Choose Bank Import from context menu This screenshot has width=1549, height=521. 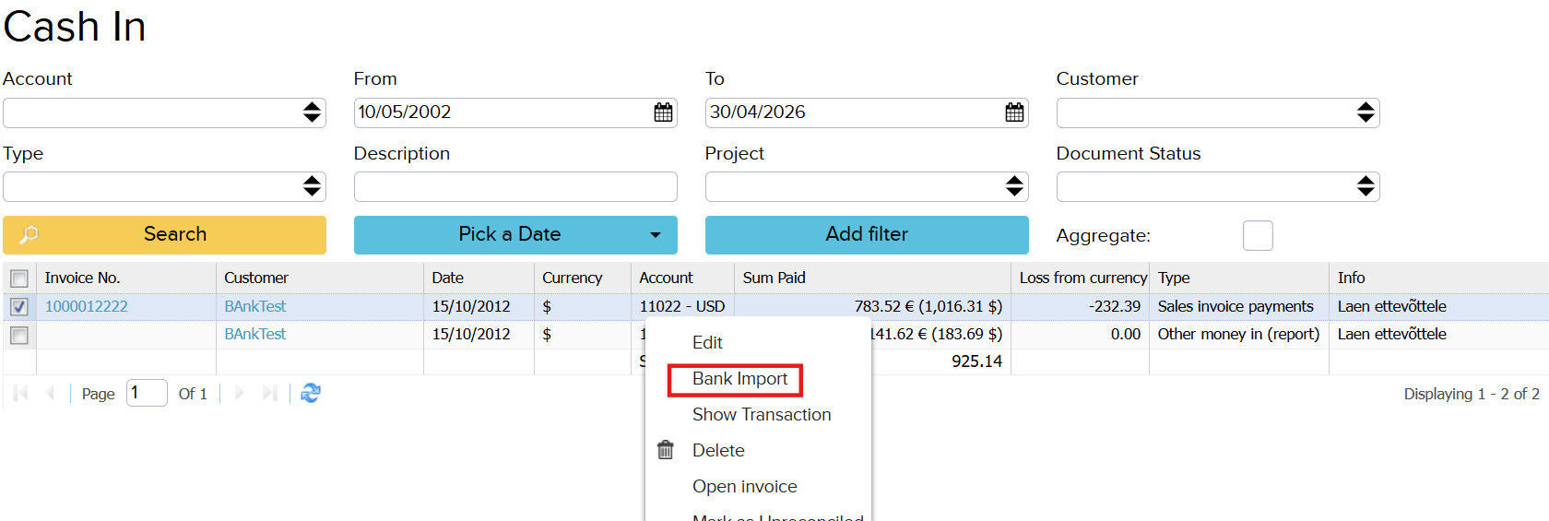[x=739, y=379]
